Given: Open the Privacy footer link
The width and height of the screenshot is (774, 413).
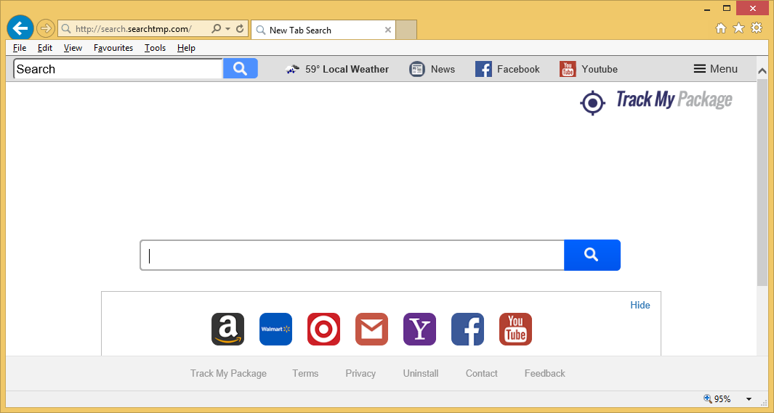Looking at the screenshot, I should click(x=360, y=373).
